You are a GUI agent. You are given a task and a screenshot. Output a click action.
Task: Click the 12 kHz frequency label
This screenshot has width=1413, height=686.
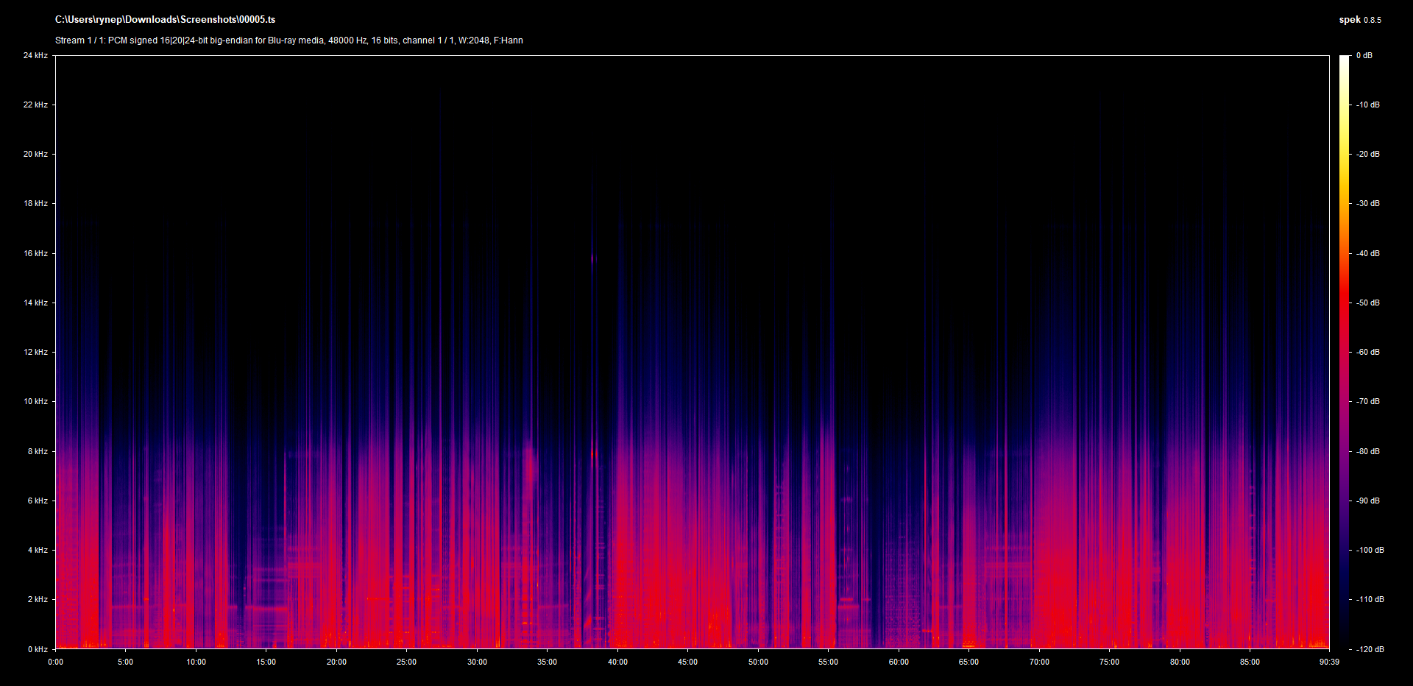point(35,352)
